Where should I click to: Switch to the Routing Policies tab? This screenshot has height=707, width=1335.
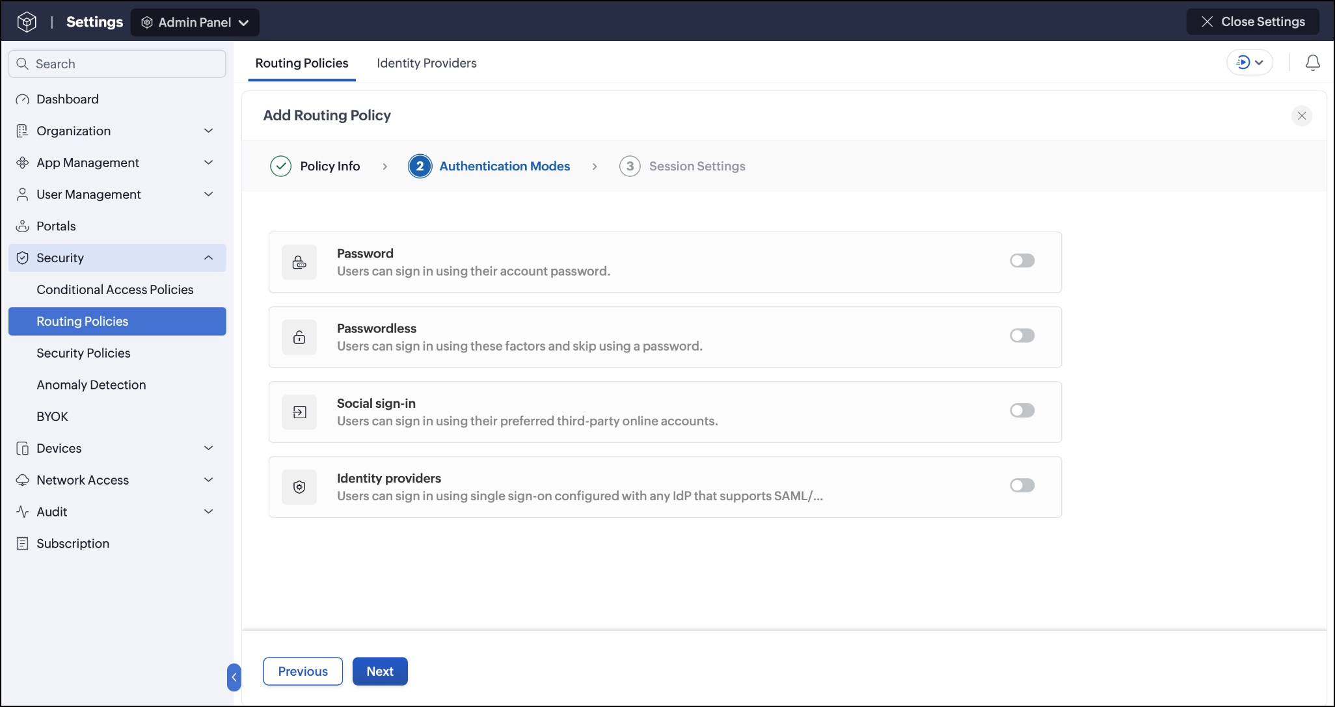pos(302,63)
